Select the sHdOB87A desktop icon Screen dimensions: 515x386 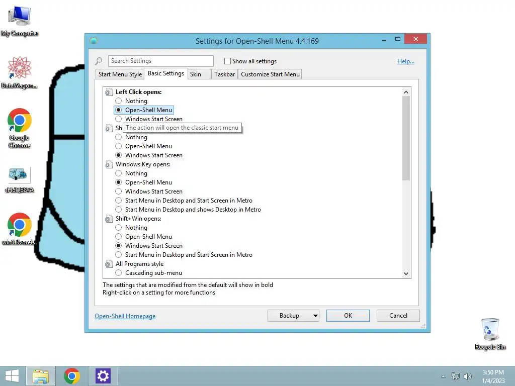(20, 179)
